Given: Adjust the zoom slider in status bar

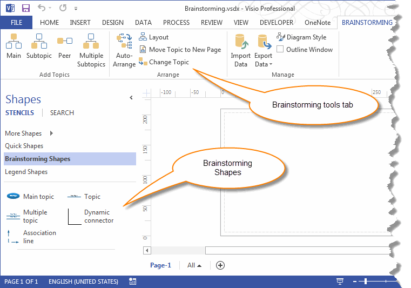Looking at the screenshot, I should click(x=366, y=282).
